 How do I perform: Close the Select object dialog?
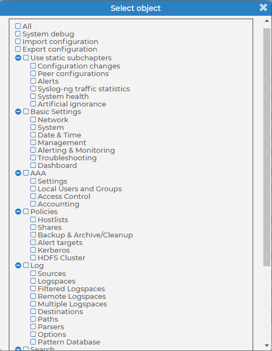[x=263, y=8]
